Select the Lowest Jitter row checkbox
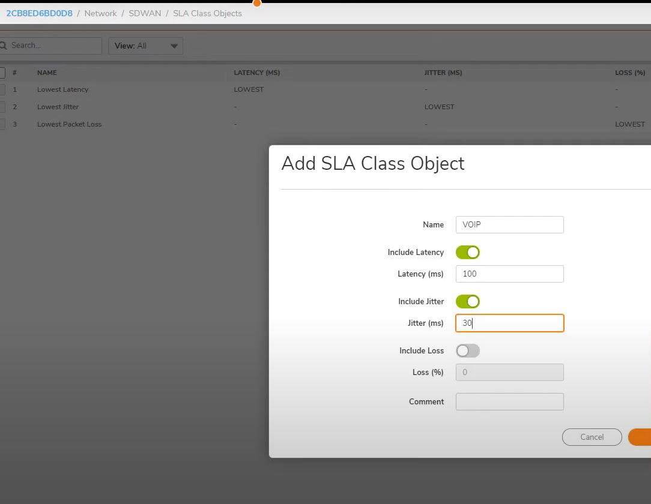Viewport: 651px width, 504px height. click(2, 107)
